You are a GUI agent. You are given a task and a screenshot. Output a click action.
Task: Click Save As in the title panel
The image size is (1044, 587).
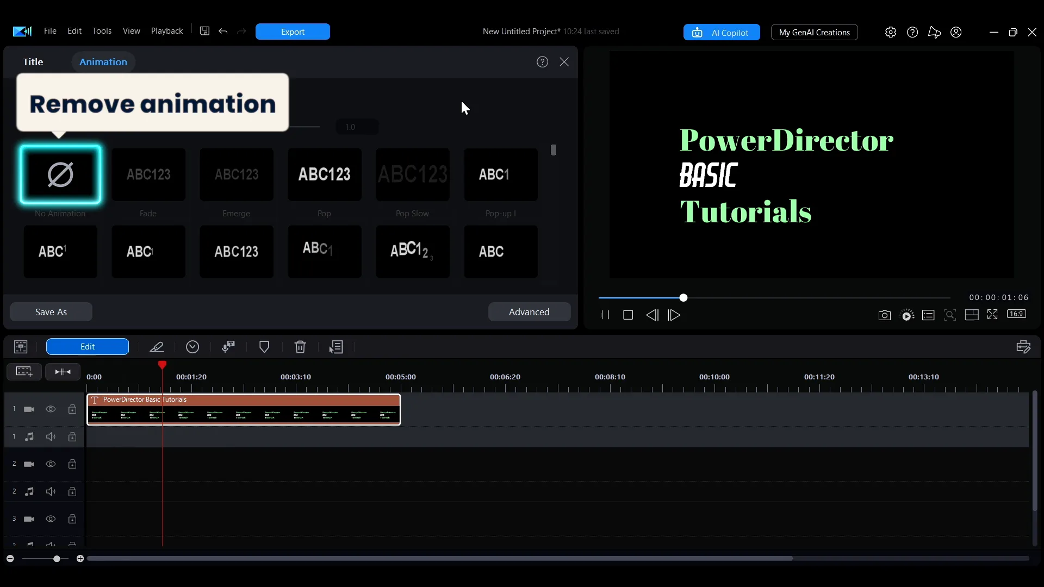[51, 312]
